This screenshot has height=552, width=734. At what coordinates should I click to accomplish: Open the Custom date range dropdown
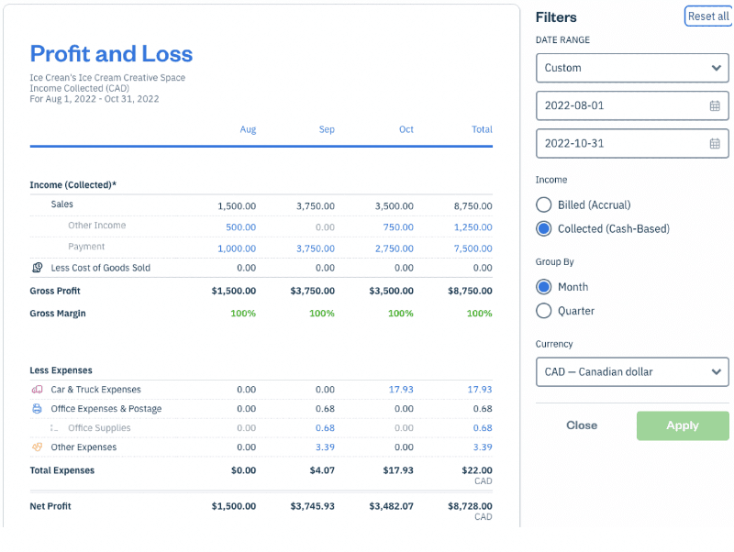[x=632, y=68]
